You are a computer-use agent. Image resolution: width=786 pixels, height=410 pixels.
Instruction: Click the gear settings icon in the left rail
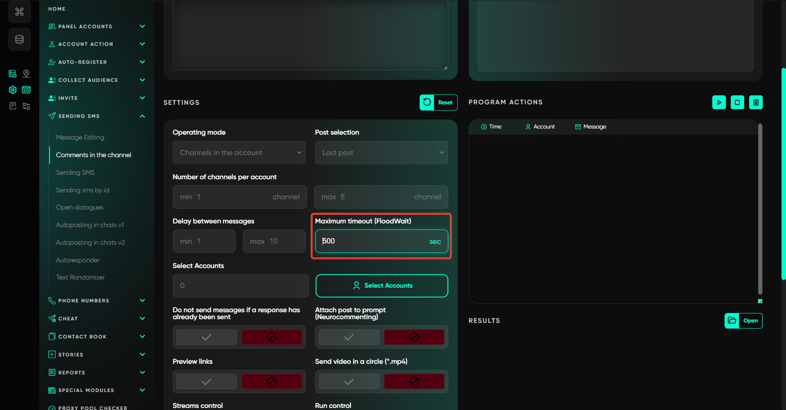13,90
